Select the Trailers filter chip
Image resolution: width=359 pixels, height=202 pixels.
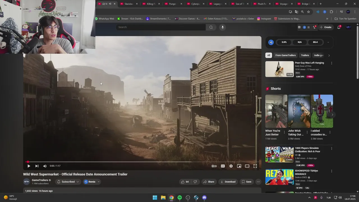point(305,55)
